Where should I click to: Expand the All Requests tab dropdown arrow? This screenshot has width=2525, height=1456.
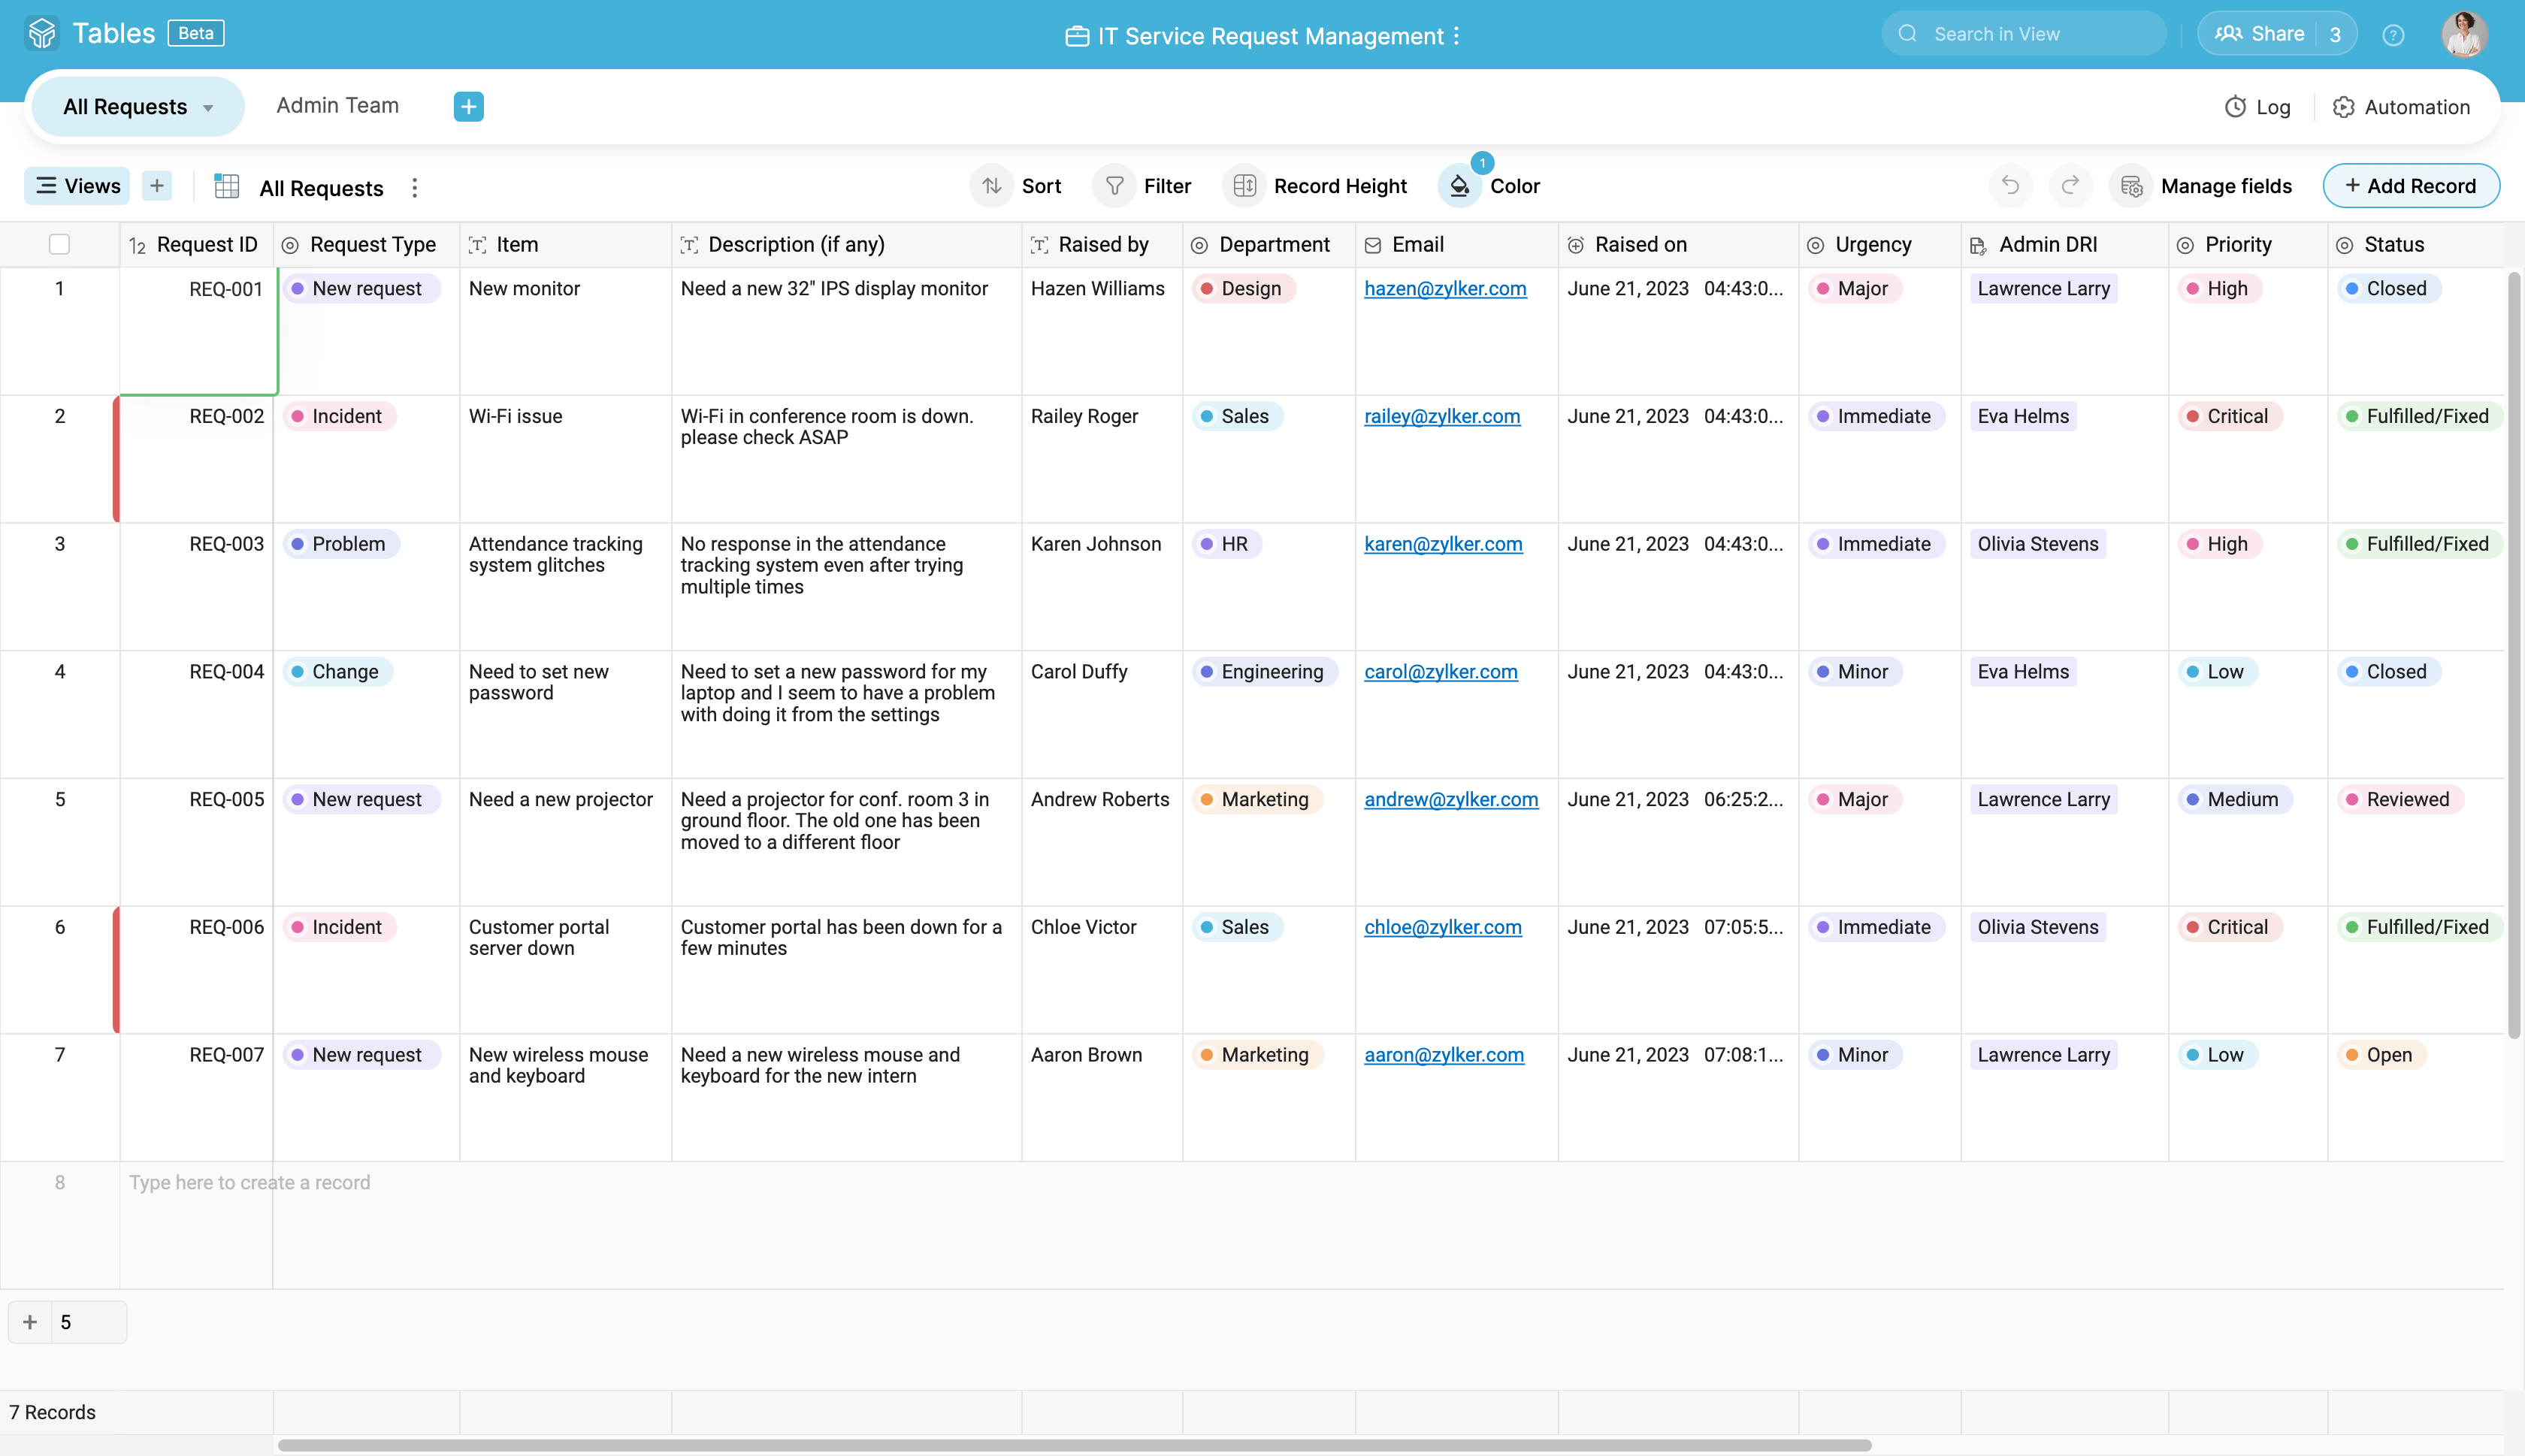click(208, 108)
